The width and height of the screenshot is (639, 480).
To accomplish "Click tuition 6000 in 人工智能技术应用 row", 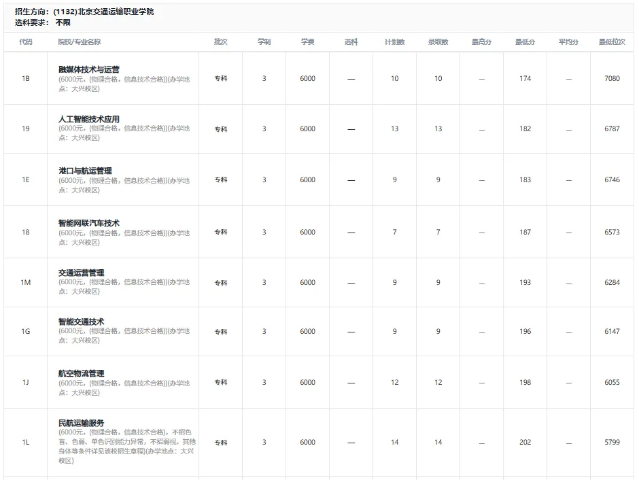I will pos(308,128).
